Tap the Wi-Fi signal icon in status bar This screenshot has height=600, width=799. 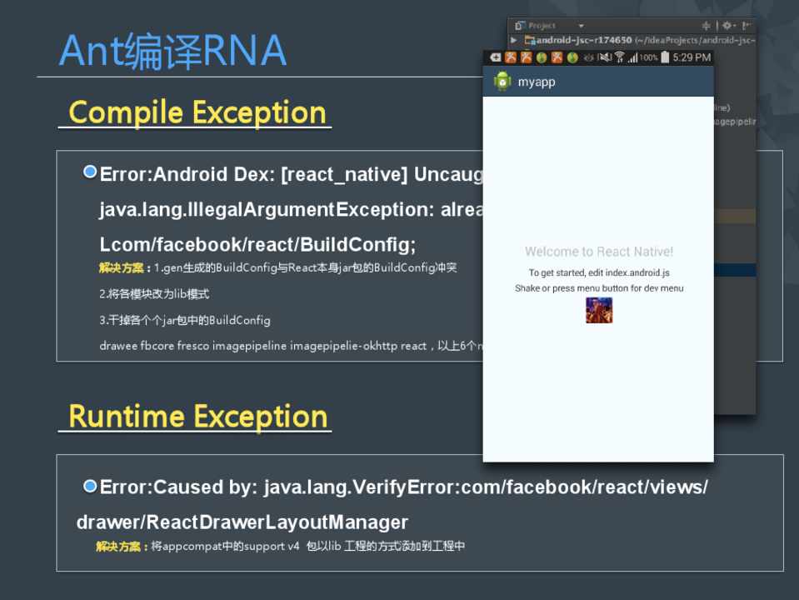[619, 57]
